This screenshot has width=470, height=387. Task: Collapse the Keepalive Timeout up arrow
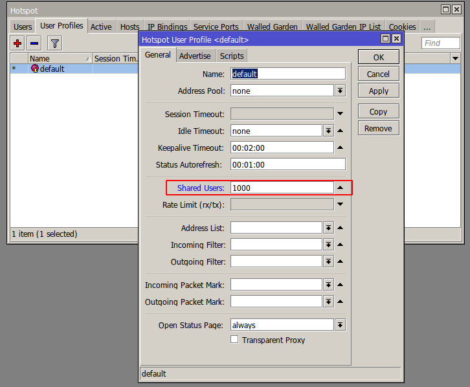(x=341, y=148)
